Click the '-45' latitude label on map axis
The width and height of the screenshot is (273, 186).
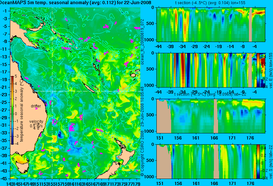[4, 178]
